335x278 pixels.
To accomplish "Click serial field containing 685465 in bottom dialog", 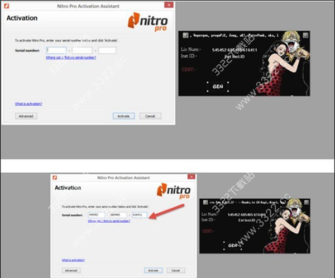I will pyautogui.click(x=118, y=215).
